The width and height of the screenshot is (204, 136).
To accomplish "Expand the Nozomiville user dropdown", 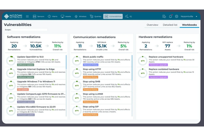I will click(x=189, y=16).
